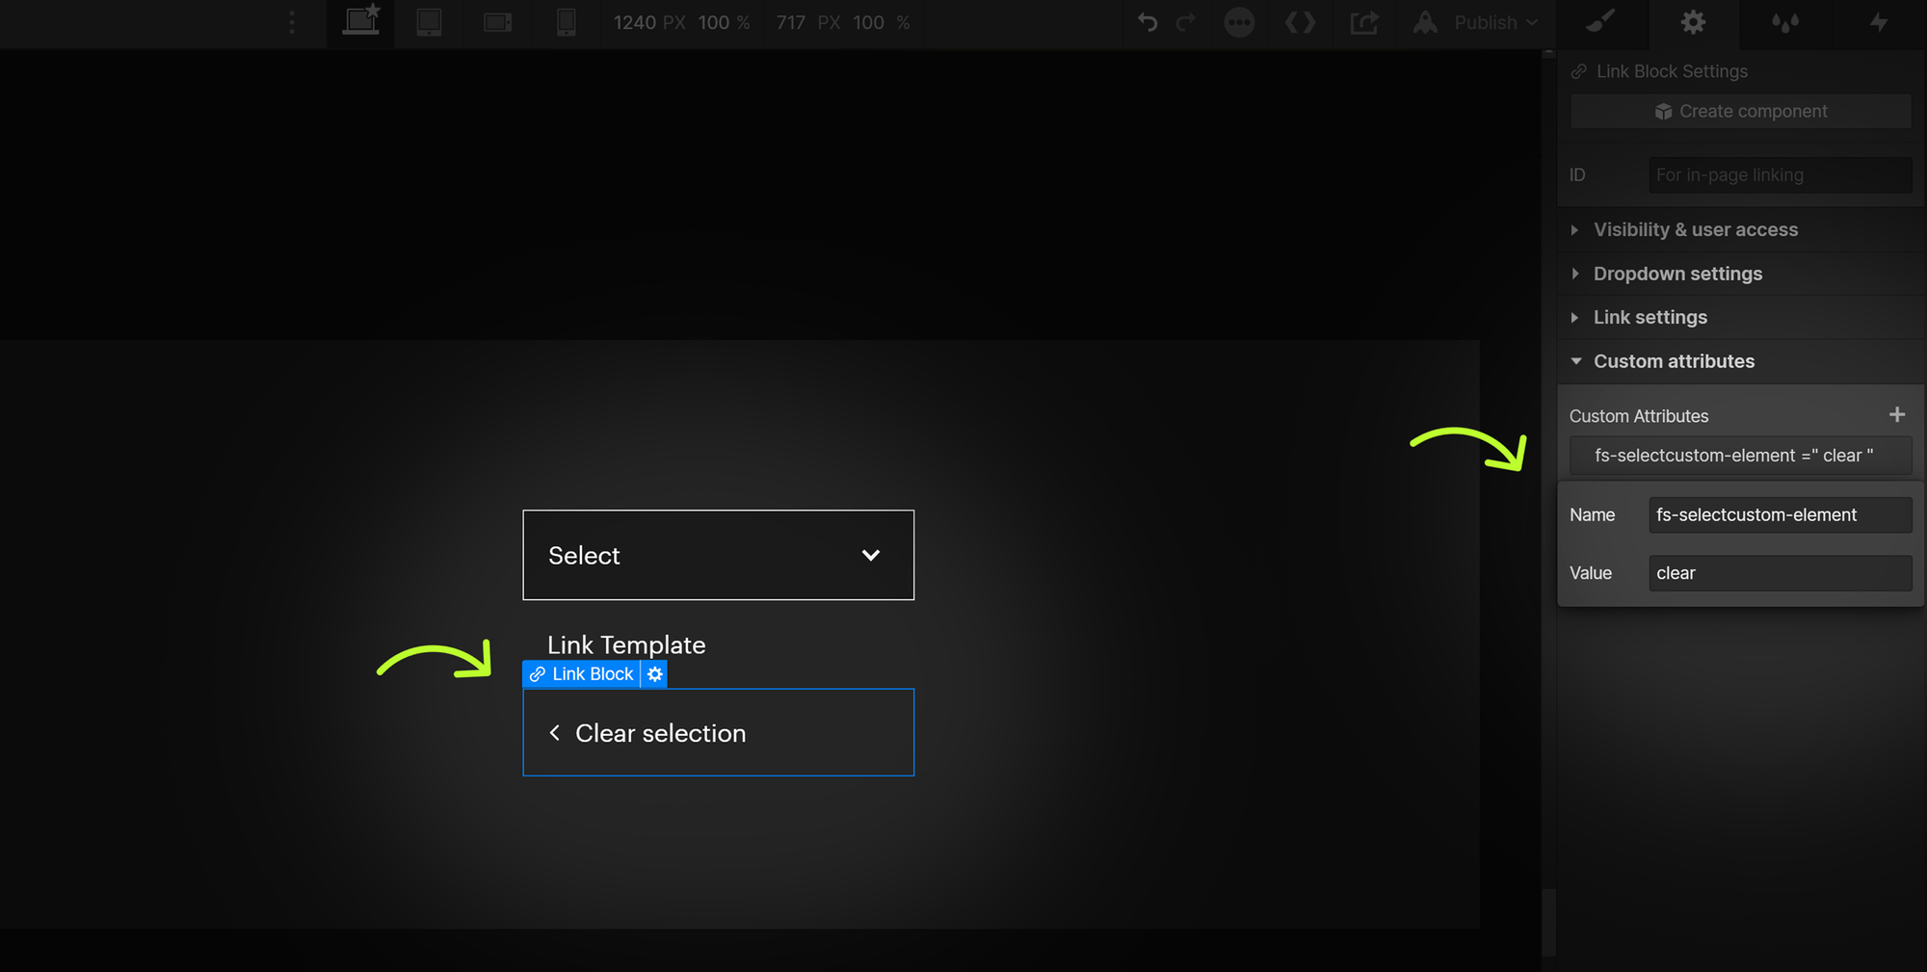This screenshot has height=972, width=1927.
Task: Click the Publish button
Action: (1484, 22)
